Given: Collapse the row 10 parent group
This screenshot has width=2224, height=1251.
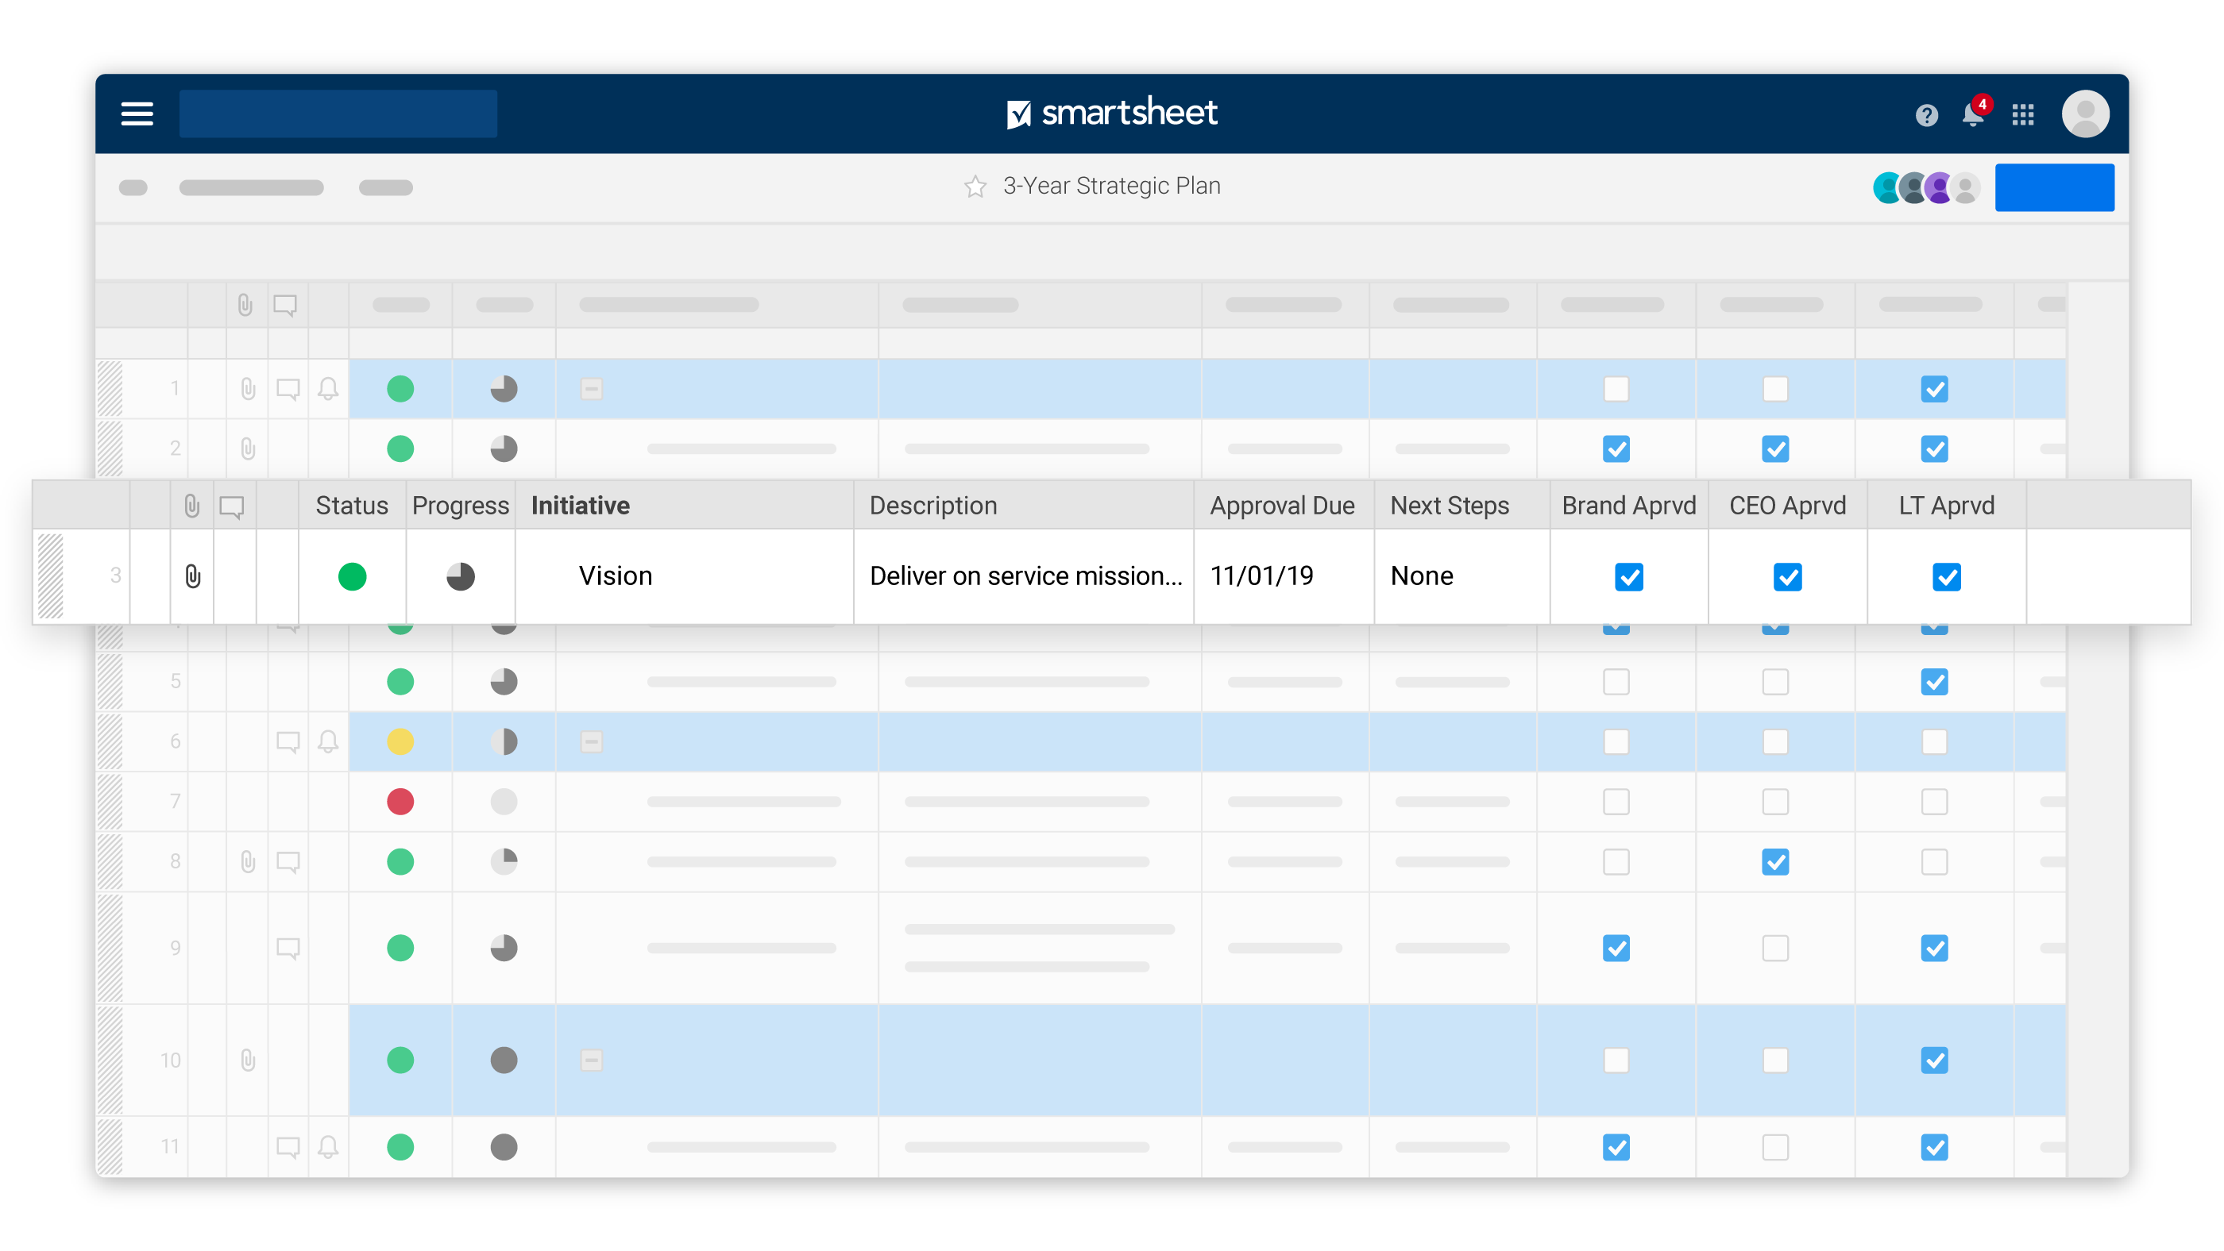Looking at the screenshot, I should pyautogui.click(x=592, y=1060).
